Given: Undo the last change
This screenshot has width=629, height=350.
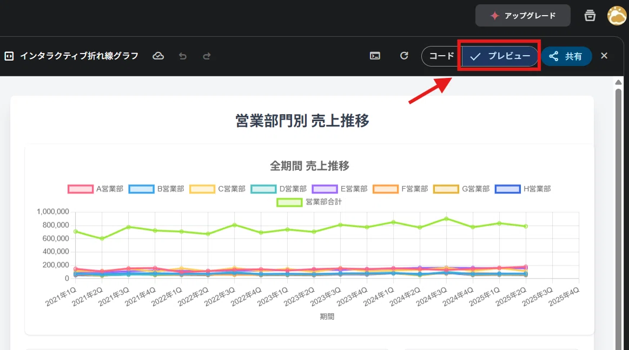Looking at the screenshot, I should click(x=182, y=56).
